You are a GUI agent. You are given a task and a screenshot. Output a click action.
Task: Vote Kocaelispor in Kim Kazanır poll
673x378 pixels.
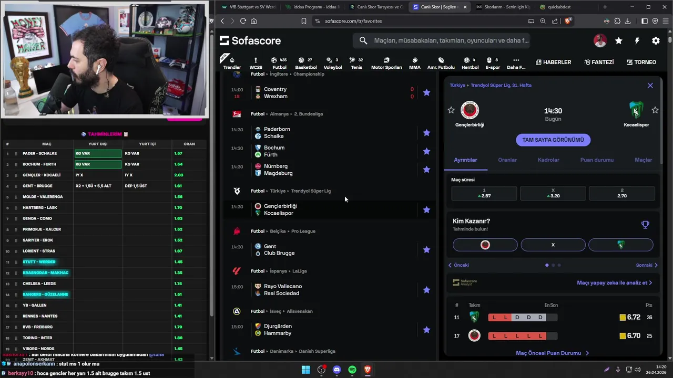coord(621,245)
